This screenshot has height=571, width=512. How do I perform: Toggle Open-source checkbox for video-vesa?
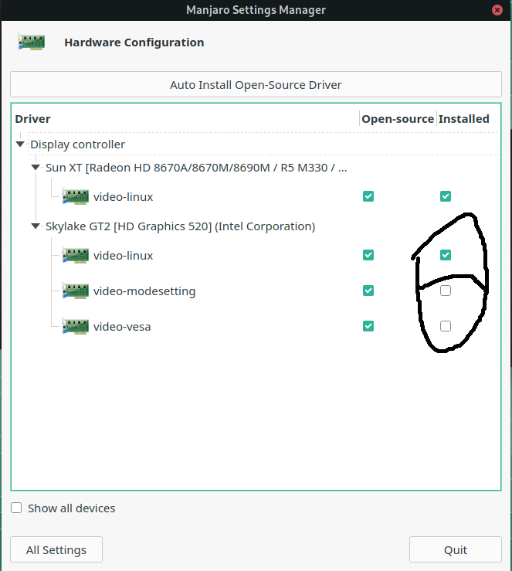368,326
